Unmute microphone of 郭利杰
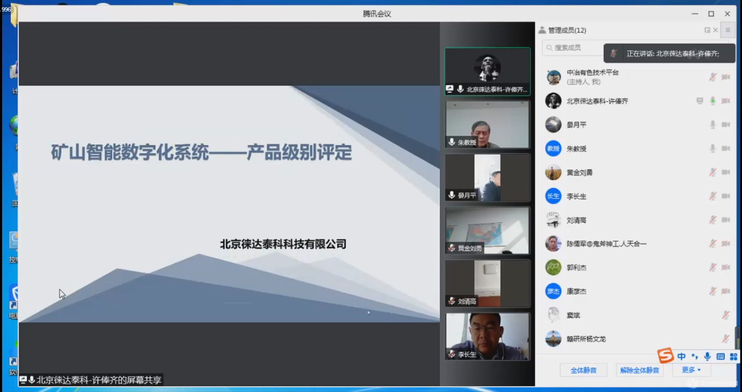Image resolution: width=742 pixels, height=392 pixels. tap(712, 267)
